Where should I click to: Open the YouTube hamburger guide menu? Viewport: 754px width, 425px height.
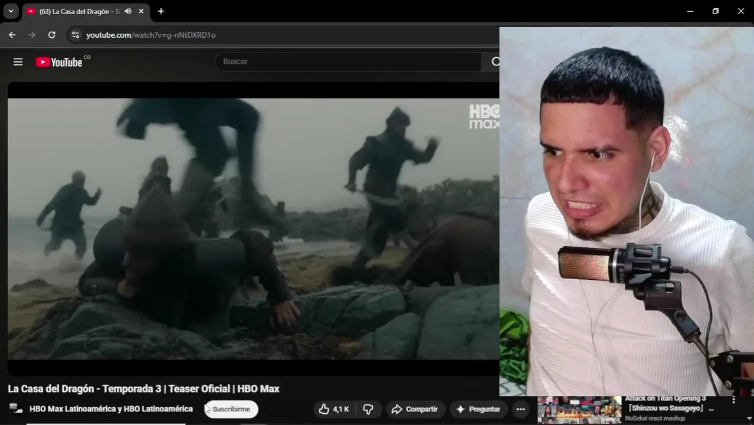click(x=18, y=61)
